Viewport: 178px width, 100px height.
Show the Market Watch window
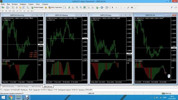point(13,7)
